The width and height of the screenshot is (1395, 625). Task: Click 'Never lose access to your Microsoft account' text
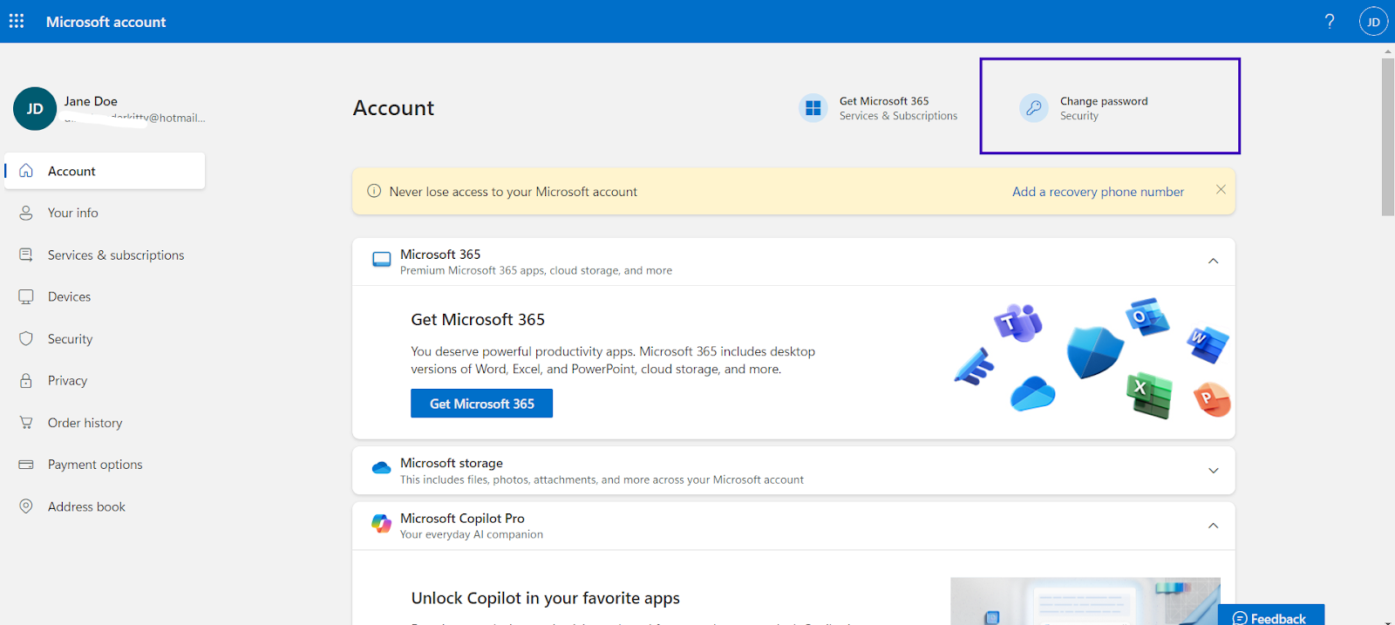pyautogui.click(x=513, y=192)
